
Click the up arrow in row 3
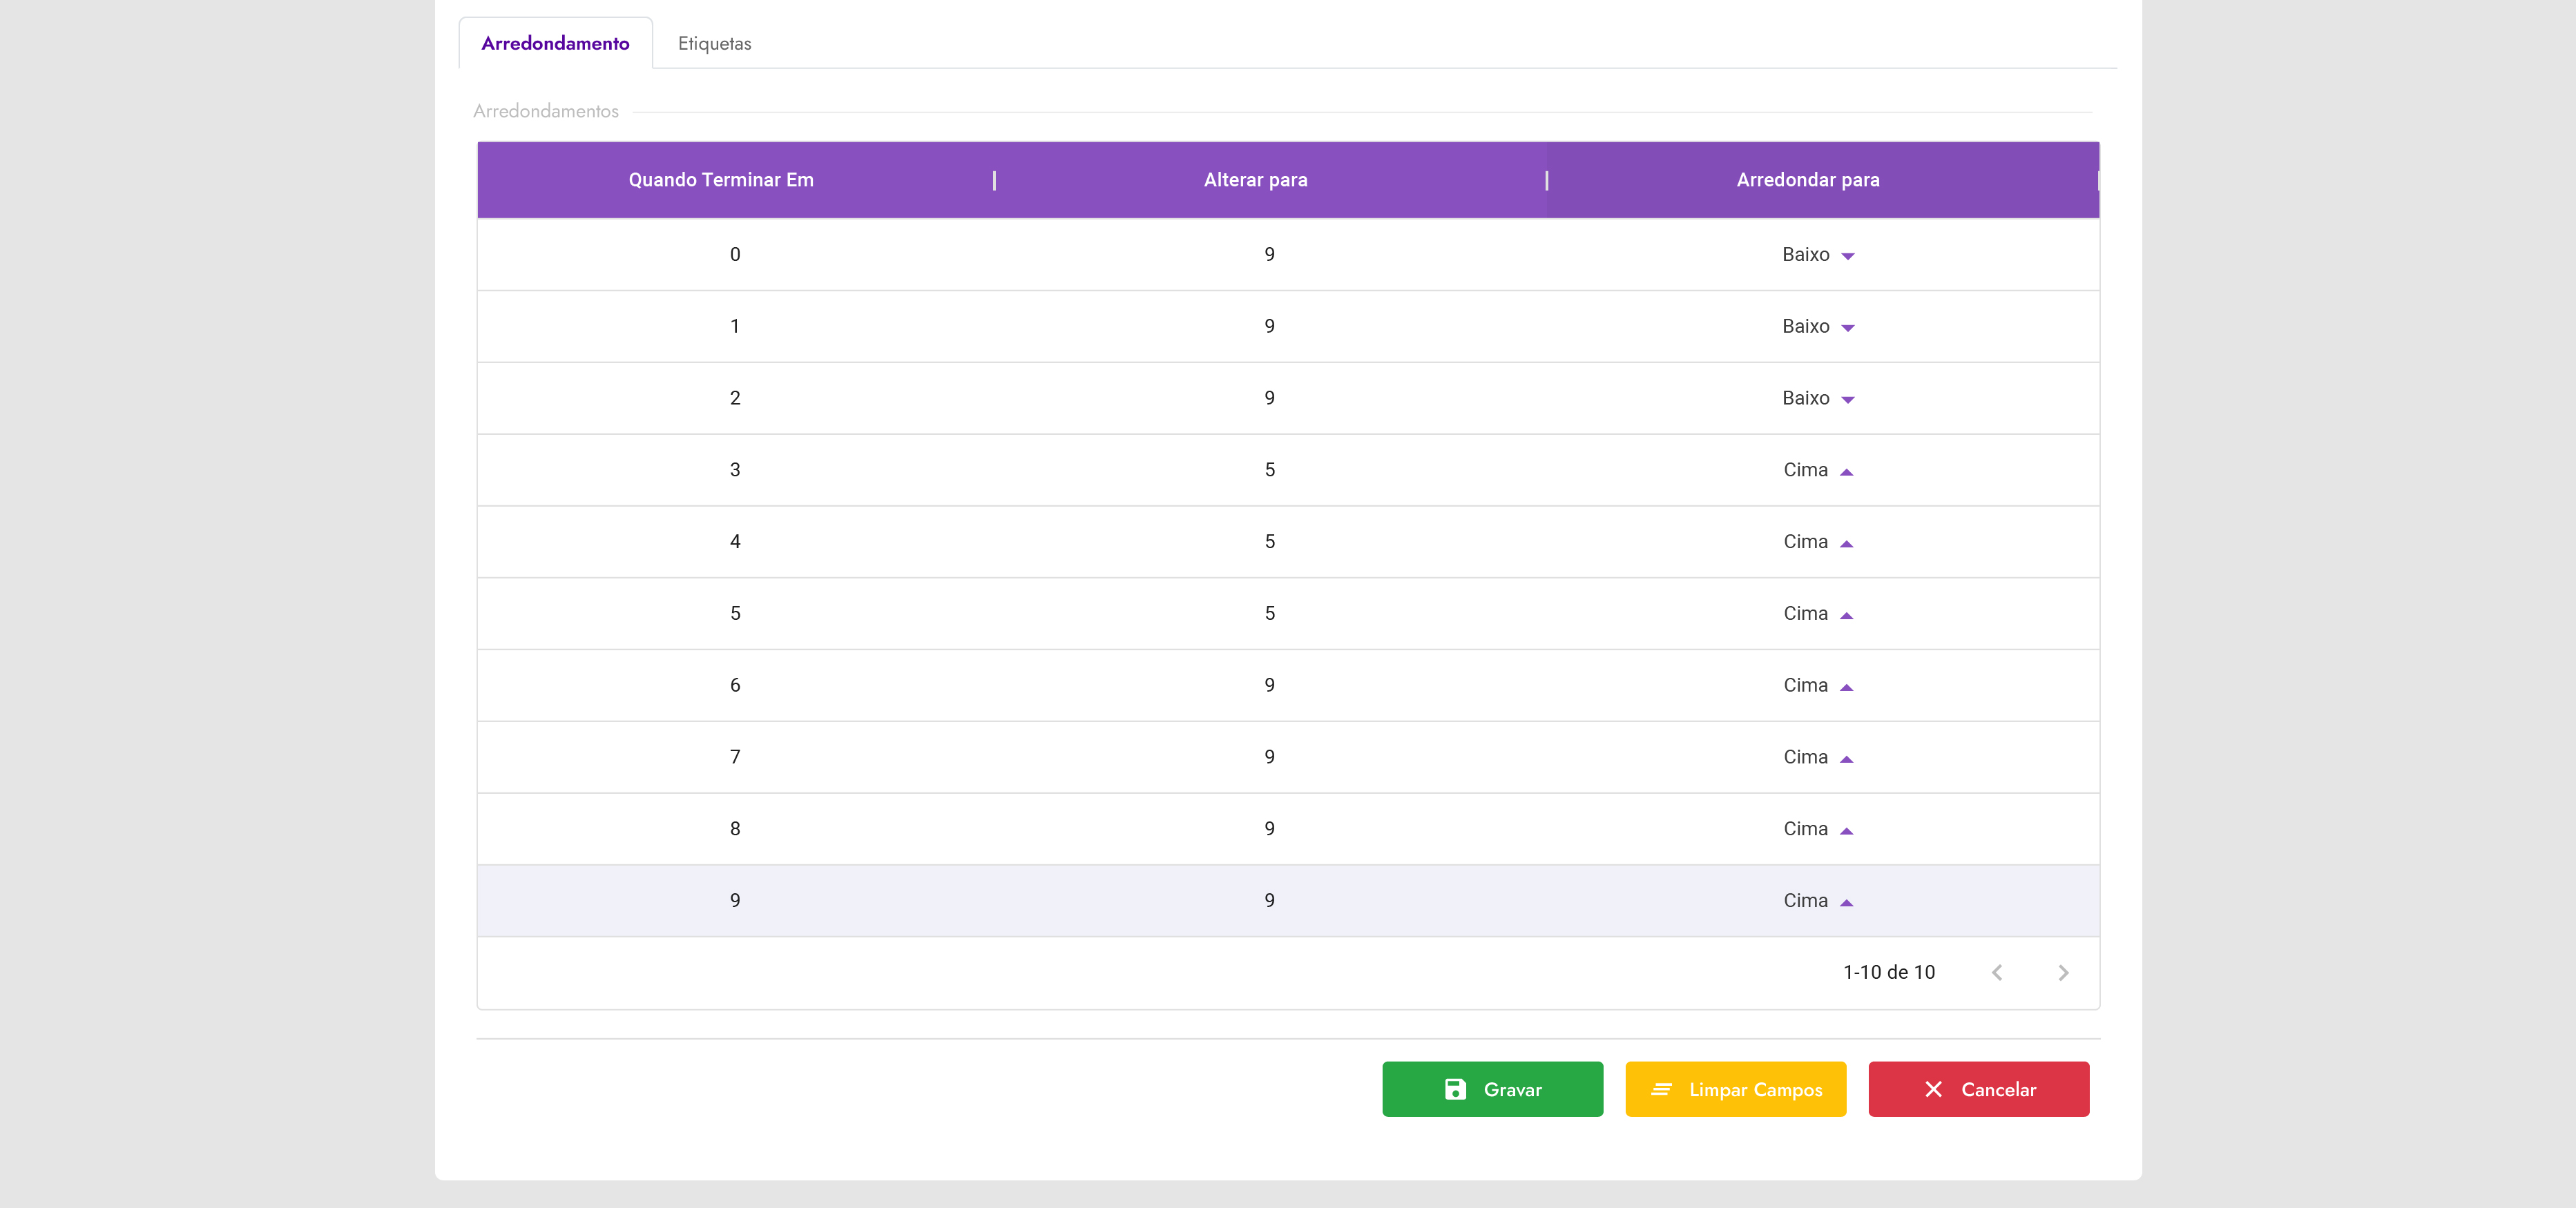pyautogui.click(x=1846, y=471)
